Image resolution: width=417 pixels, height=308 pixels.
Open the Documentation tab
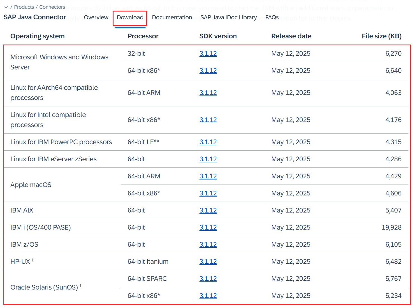pyautogui.click(x=172, y=17)
